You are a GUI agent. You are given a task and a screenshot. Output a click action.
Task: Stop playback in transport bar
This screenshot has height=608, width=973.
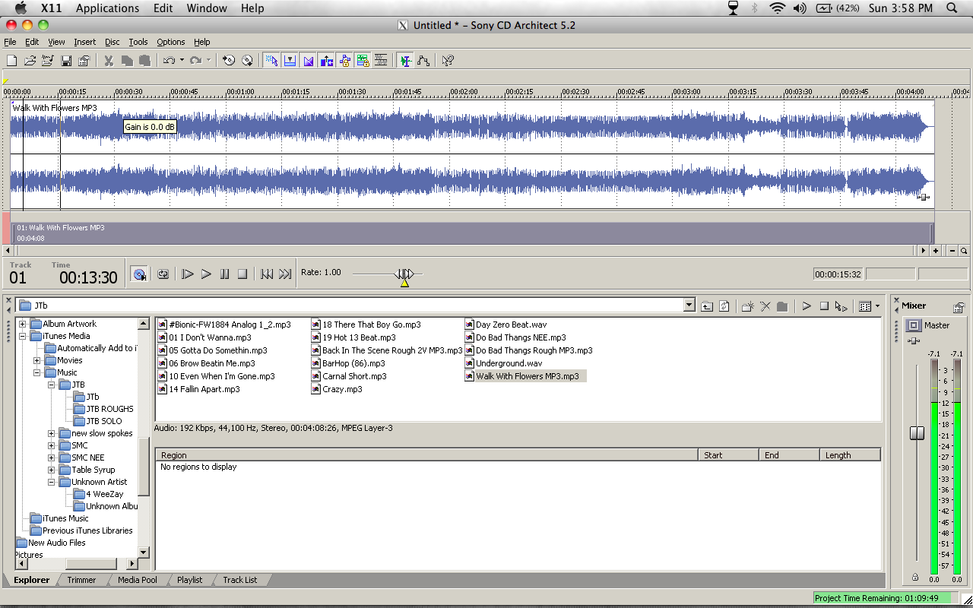point(242,274)
